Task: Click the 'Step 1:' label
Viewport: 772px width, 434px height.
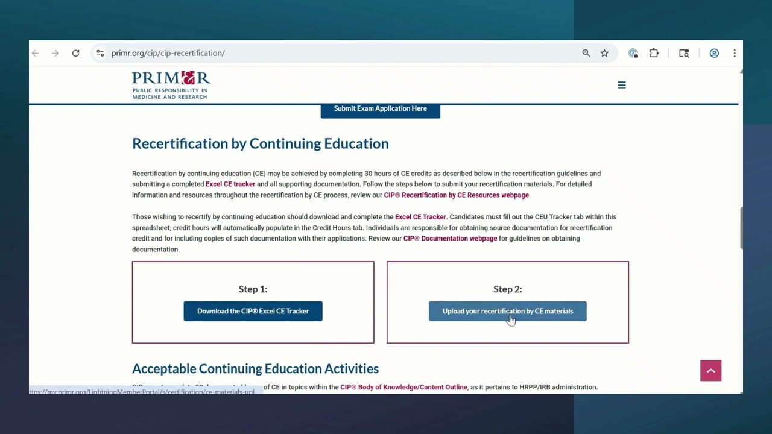Action: (x=253, y=289)
